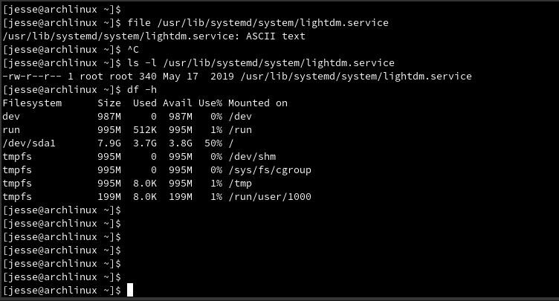Click the 'file' command on the second line
The image size is (559, 301).
(139, 23)
